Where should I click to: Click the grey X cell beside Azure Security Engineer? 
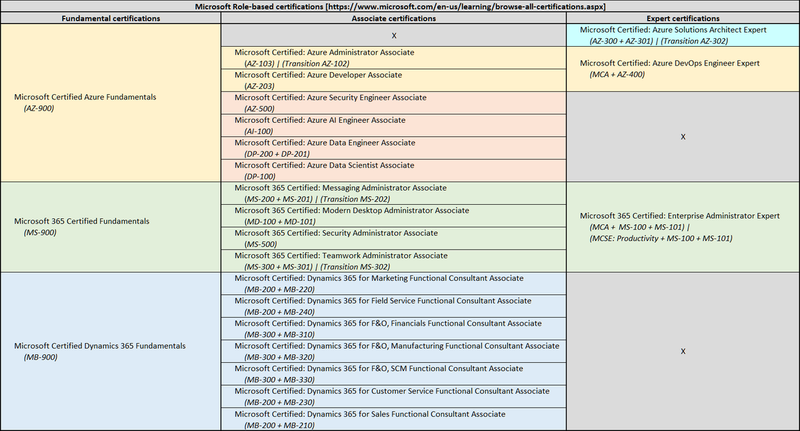click(x=683, y=136)
